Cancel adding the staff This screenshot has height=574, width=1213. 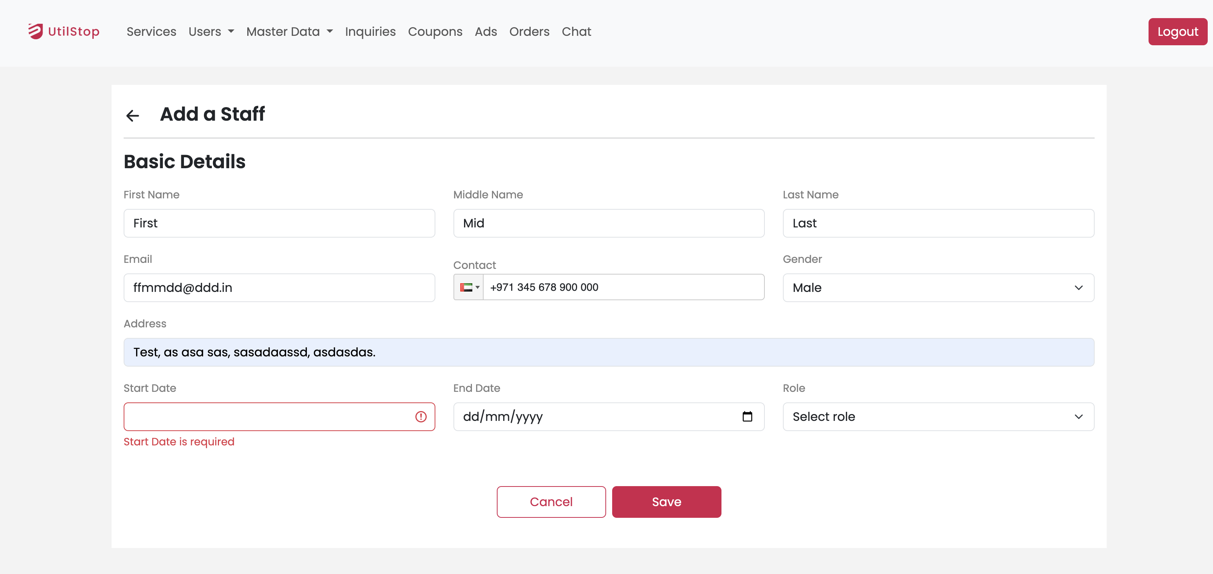pos(550,502)
